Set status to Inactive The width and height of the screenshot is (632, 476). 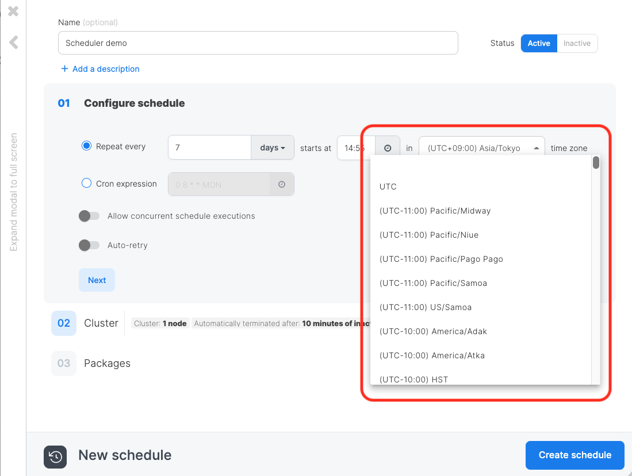[577, 43]
